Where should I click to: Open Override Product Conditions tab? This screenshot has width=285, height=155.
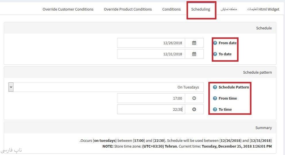pyautogui.click(x=128, y=9)
